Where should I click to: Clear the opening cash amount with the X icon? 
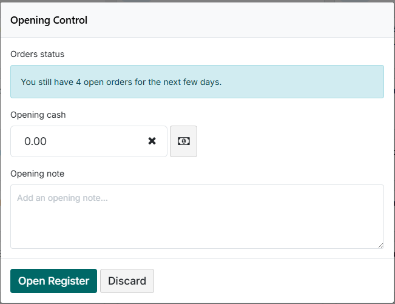tap(152, 141)
